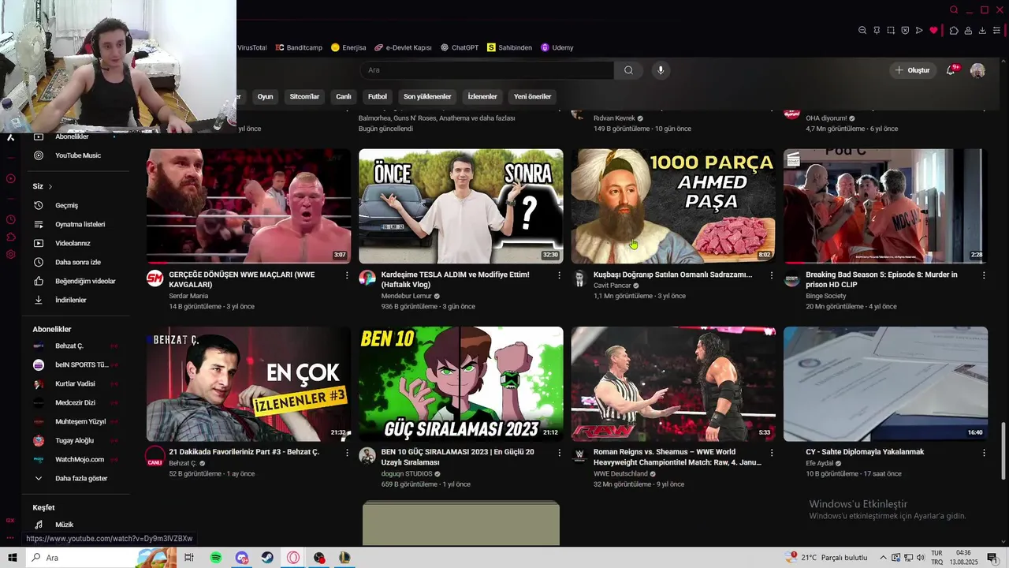This screenshot has height=568, width=1009.
Task: Open the easy setup sliders icon
Action: coord(996,30)
